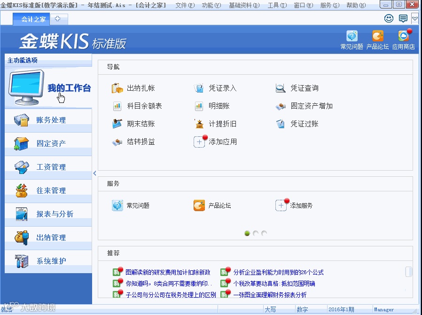This screenshot has width=422, height=315.
Task: Click the 添加服务 plus icon
Action: tap(281, 205)
